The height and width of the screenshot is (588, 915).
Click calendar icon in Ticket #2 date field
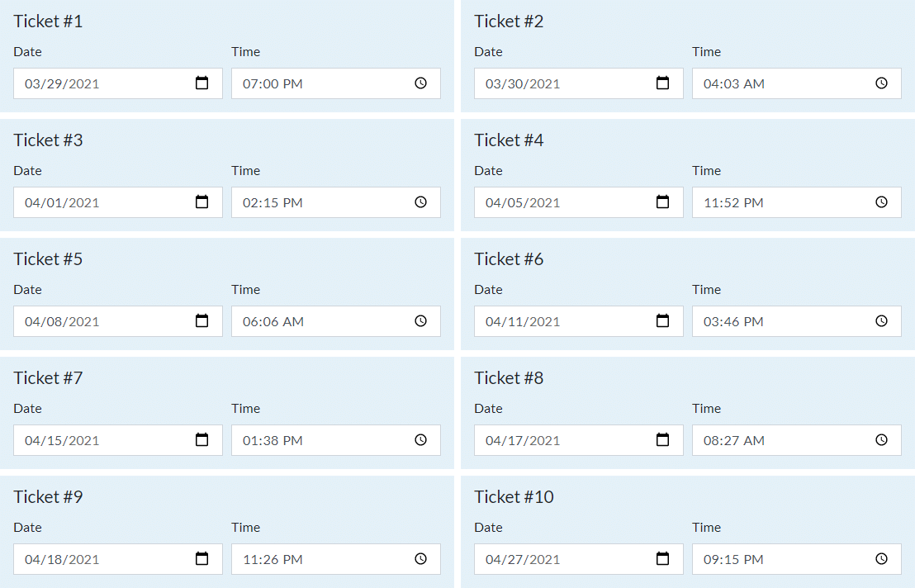(663, 83)
